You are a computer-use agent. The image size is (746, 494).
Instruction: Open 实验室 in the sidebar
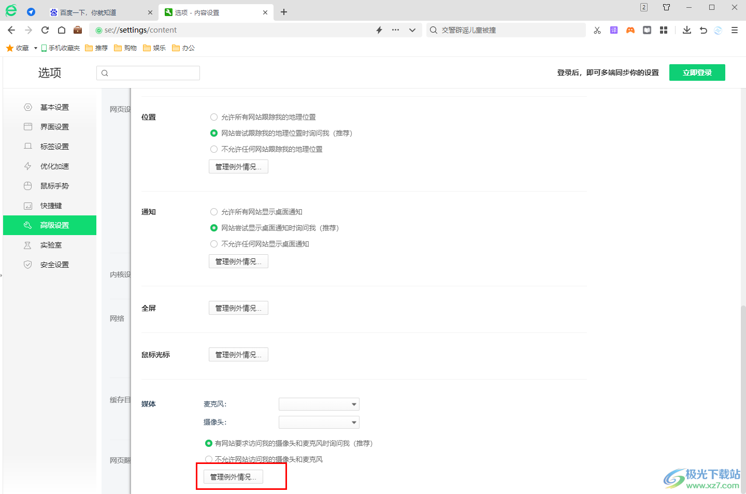coord(50,245)
